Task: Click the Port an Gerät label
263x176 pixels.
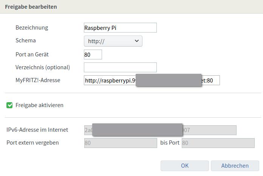Action: 32,55
